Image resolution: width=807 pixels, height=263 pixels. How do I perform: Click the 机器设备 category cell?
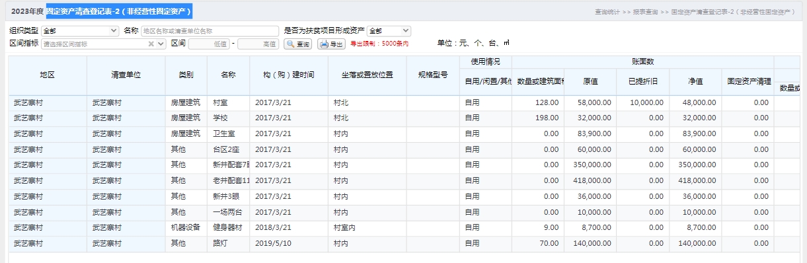tap(186, 227)
